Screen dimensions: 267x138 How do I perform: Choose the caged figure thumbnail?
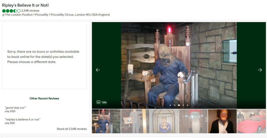[164, 121]
